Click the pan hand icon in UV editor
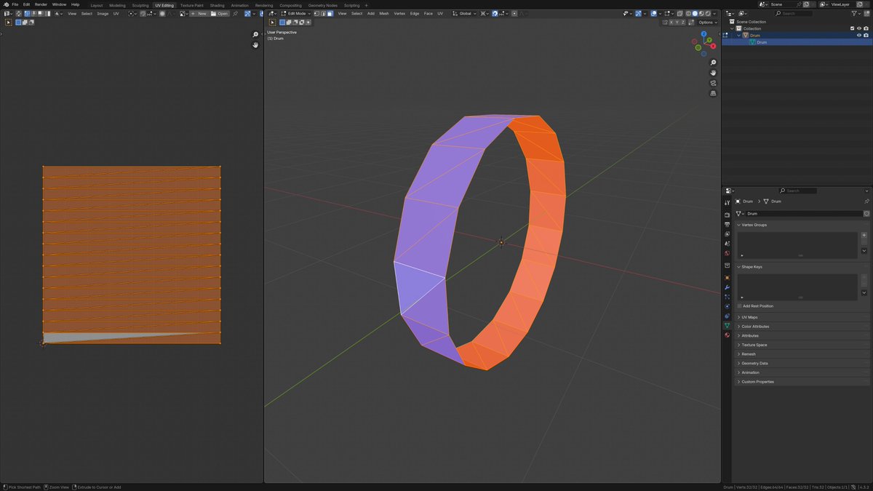873x491 pixels. [x=255, y=45]
